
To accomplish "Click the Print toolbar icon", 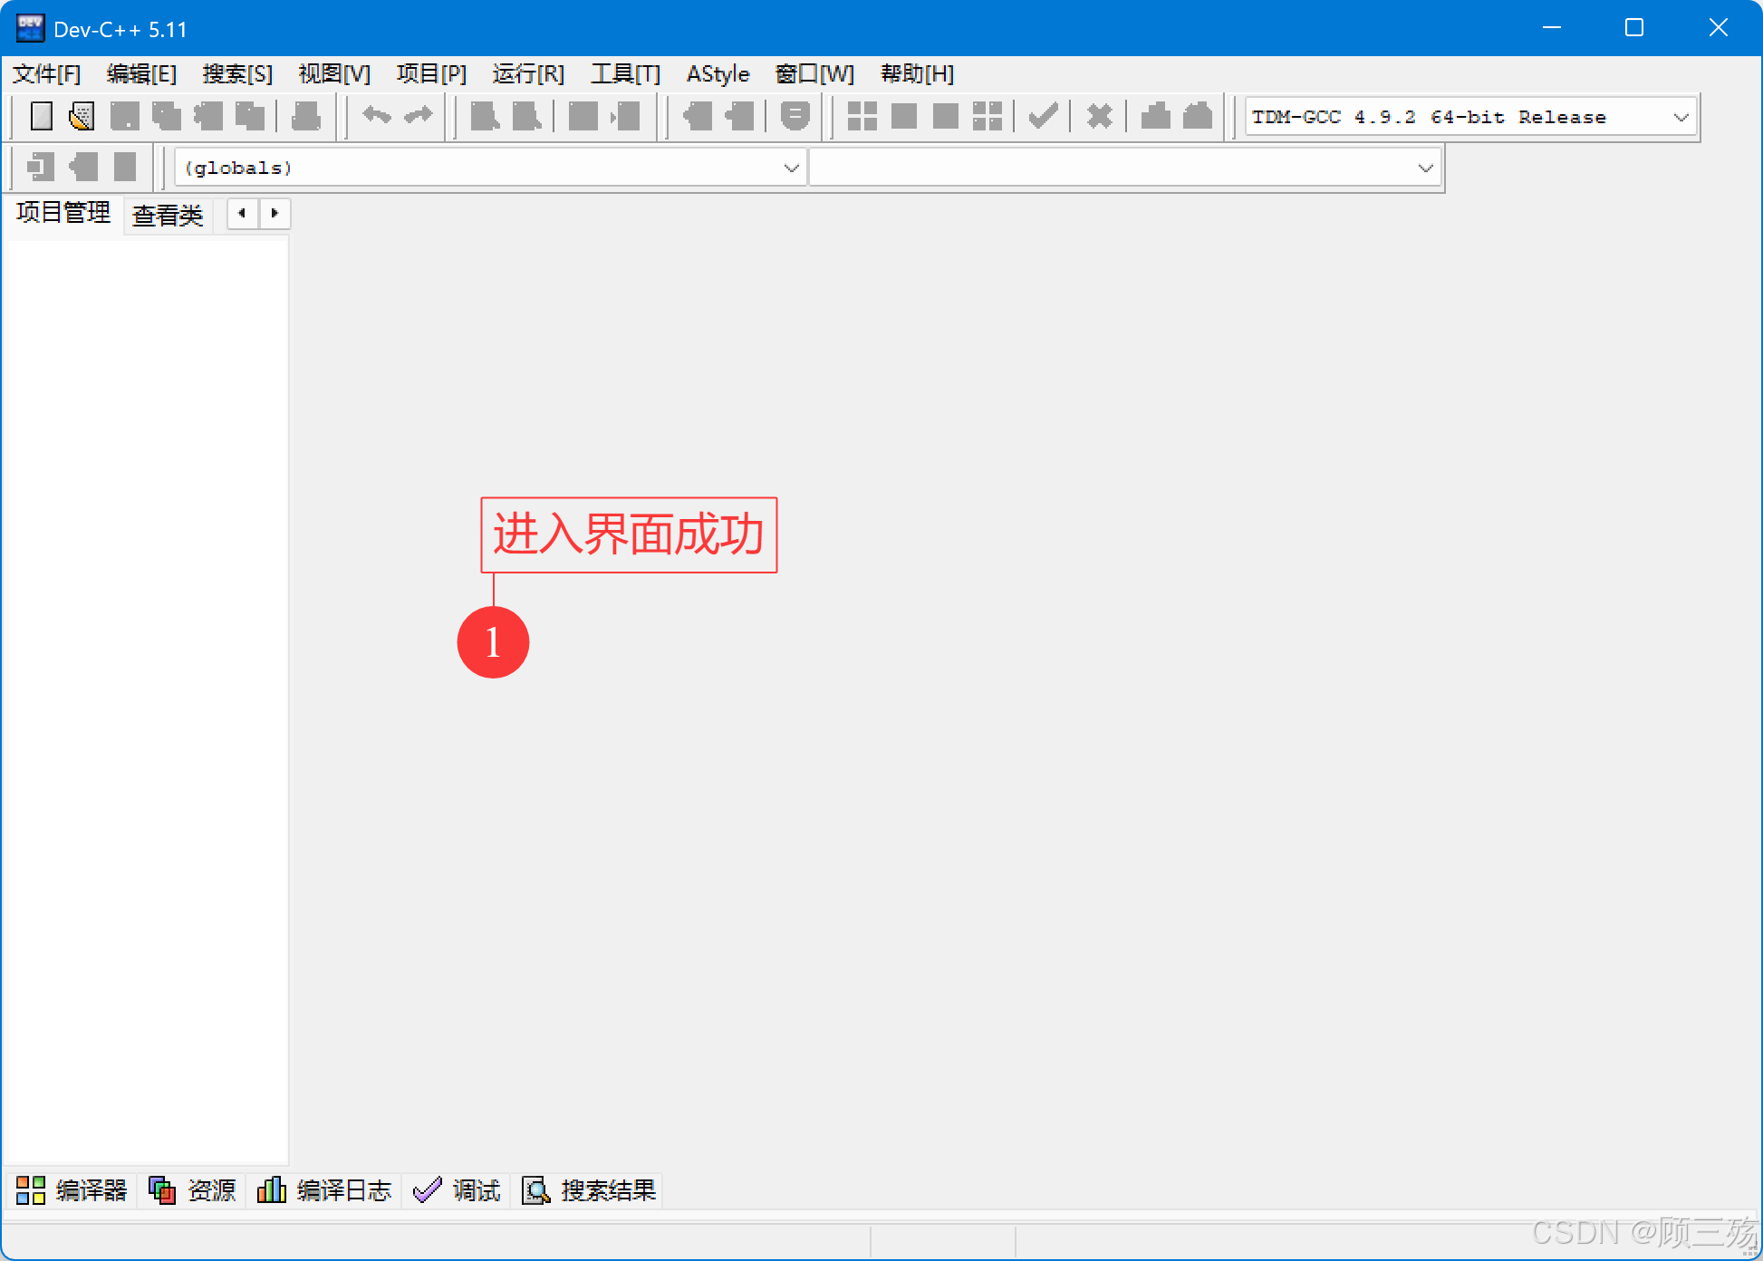I will tap(306, 116).
